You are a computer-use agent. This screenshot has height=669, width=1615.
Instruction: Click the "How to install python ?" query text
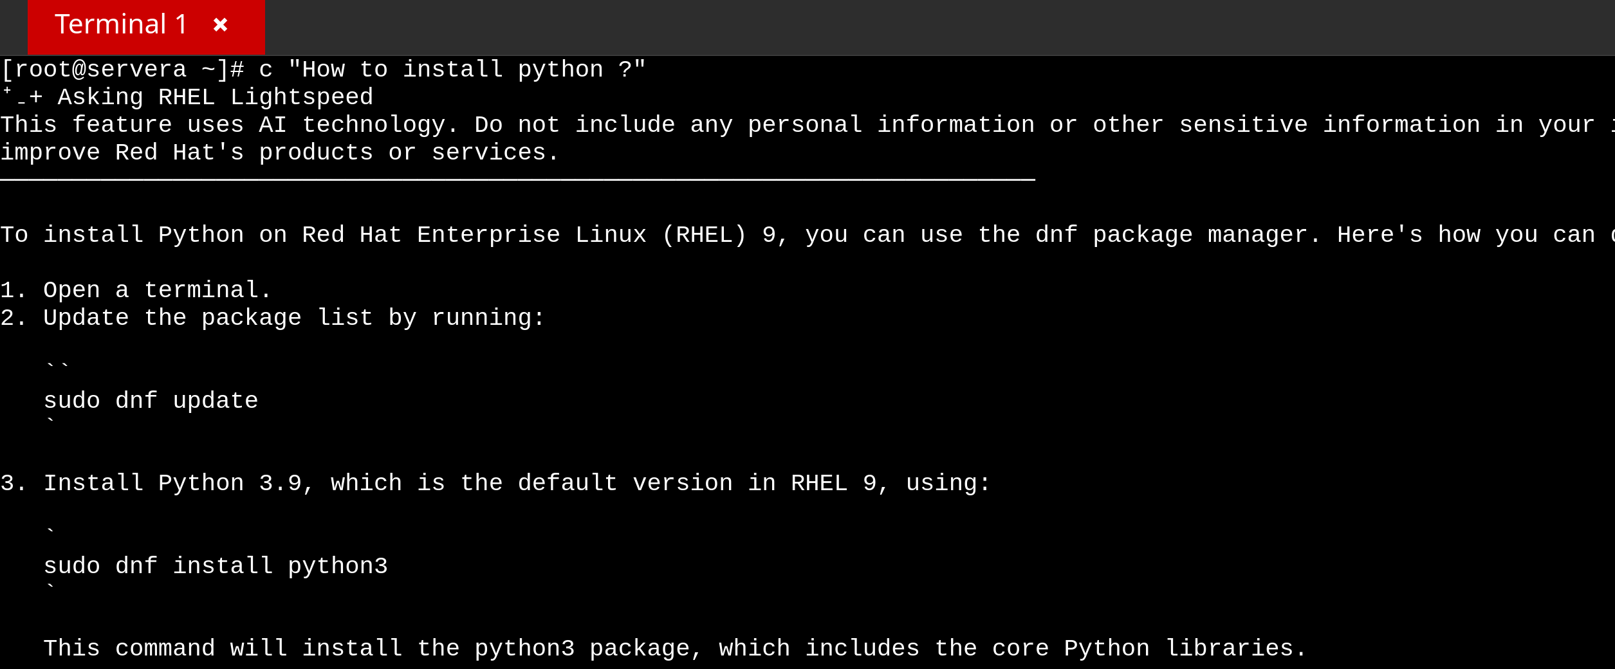[466, 69]
